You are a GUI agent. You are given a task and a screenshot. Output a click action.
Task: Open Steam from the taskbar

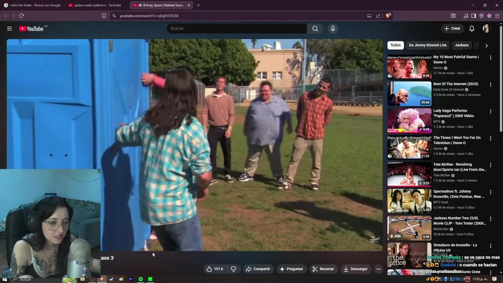click(111, 279)
